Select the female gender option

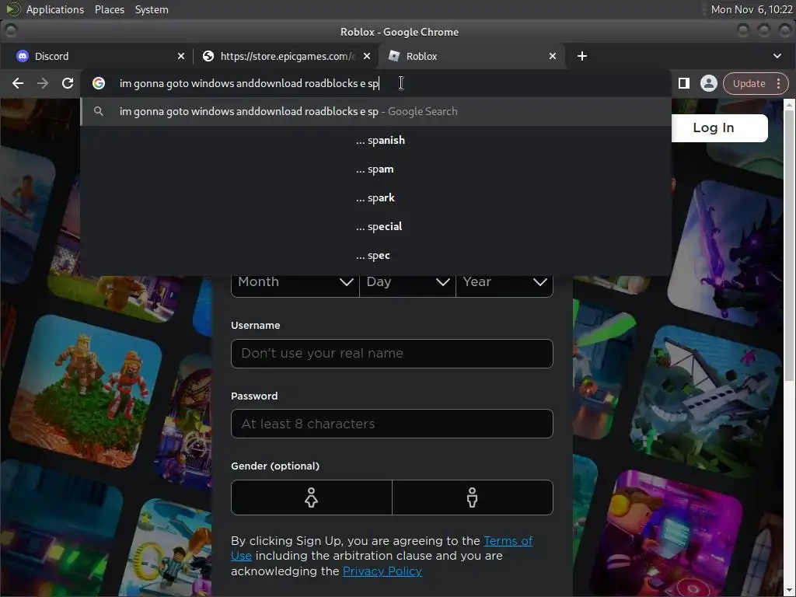click(311, 497)
